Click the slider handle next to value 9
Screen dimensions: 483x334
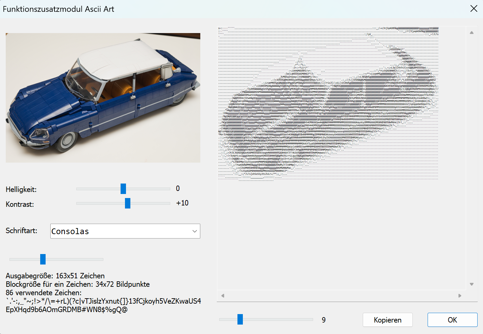[x=240, y=319]
